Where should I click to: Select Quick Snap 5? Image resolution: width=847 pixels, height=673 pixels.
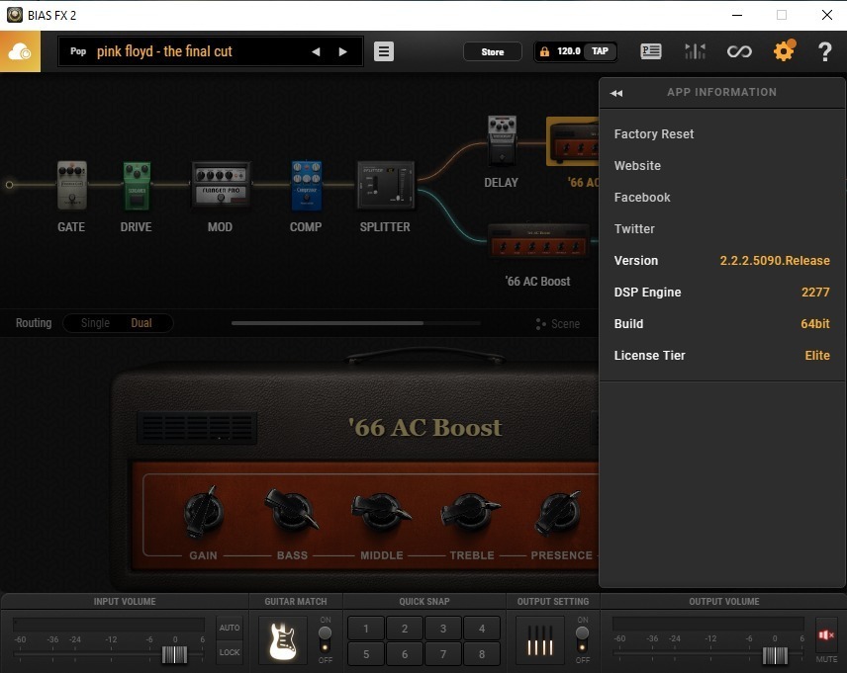tap(366, 654)
